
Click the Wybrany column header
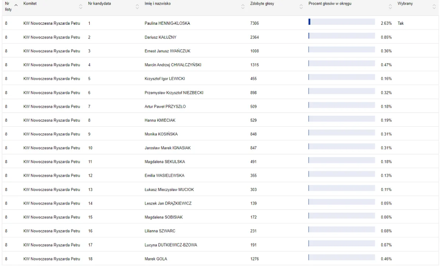click(x=405, y=4)
